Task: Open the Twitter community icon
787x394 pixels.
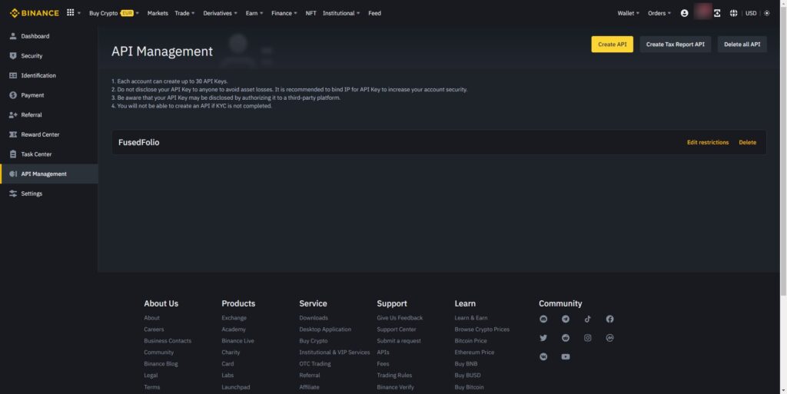Action: click(x=543, y=338)
